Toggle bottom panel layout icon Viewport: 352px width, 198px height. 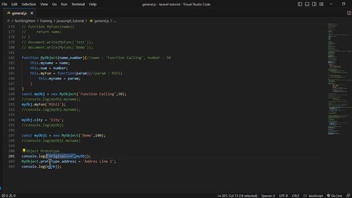307,4
